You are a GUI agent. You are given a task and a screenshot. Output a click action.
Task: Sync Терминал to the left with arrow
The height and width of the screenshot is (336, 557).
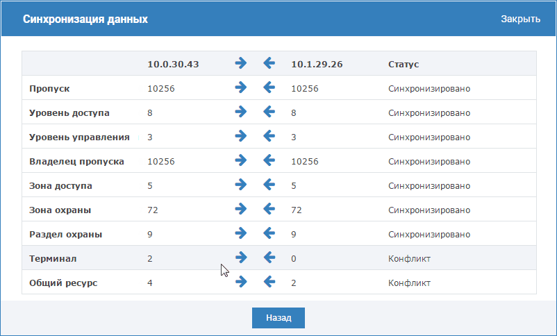click(x=269, y=258)
